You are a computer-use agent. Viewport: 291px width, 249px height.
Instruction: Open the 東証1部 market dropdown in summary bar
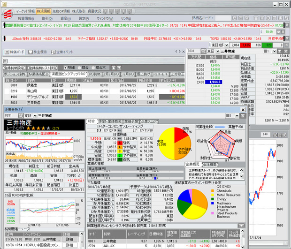[x=227, y=45]
